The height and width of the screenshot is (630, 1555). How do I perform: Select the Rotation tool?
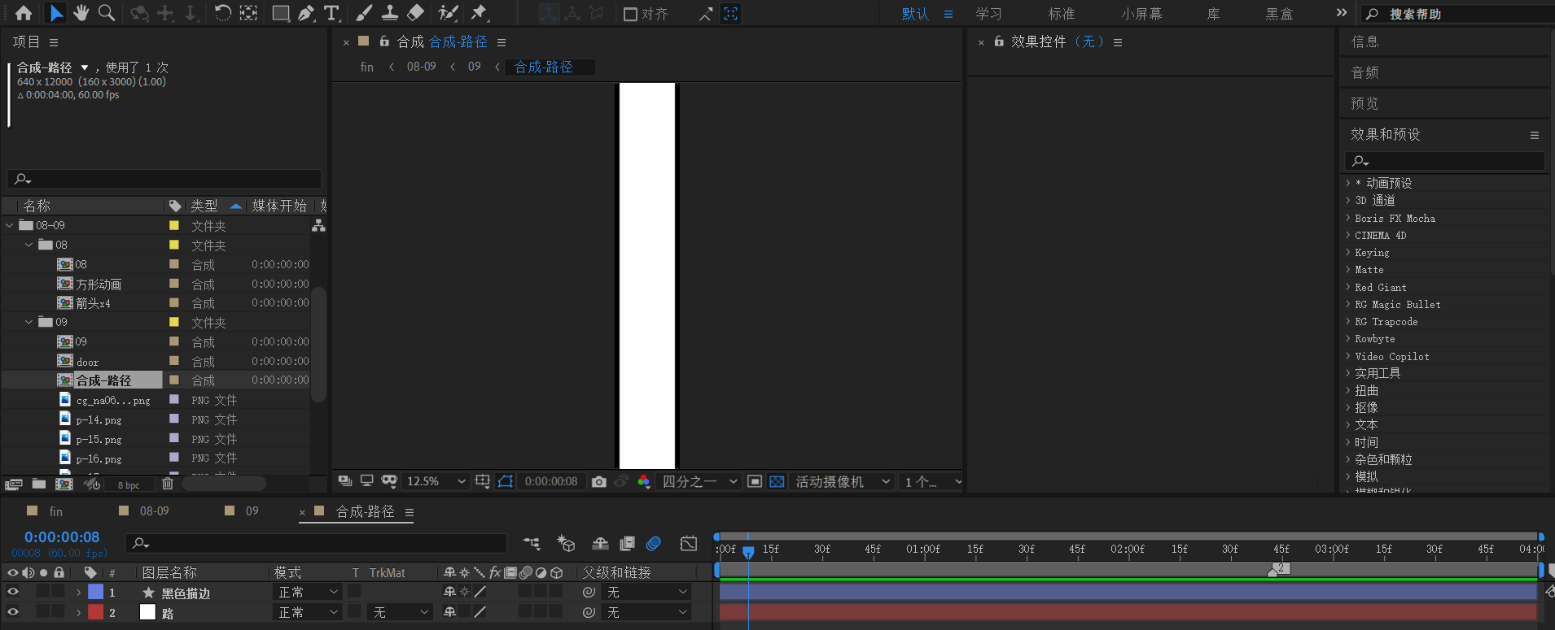pos(222,13)
